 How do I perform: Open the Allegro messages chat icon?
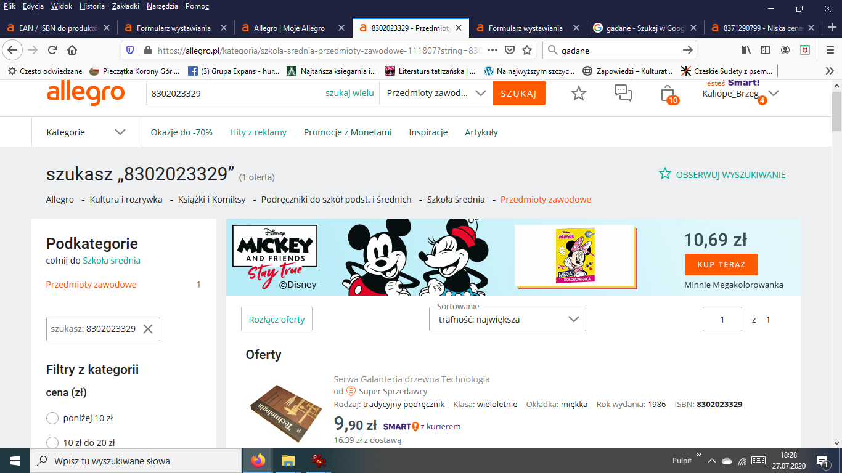click(x=623, y=93)
